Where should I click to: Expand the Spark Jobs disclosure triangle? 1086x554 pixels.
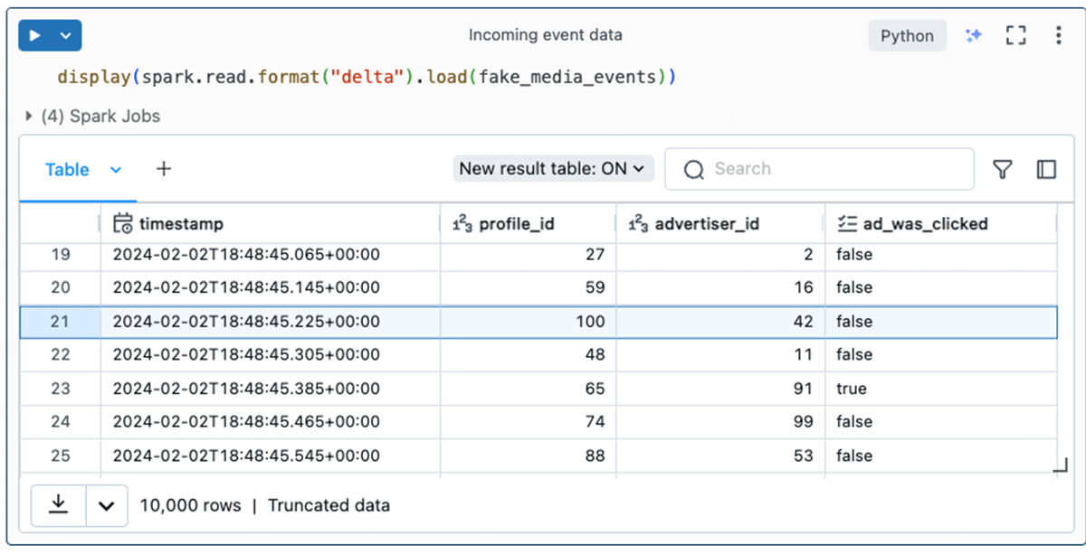coord(30,116)
